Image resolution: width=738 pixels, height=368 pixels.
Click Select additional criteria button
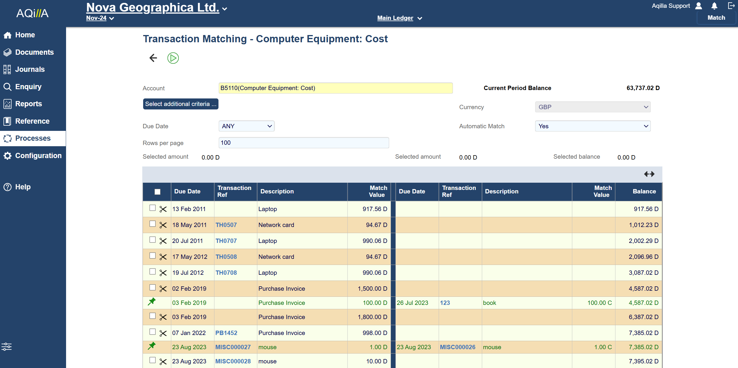point(181,104)
